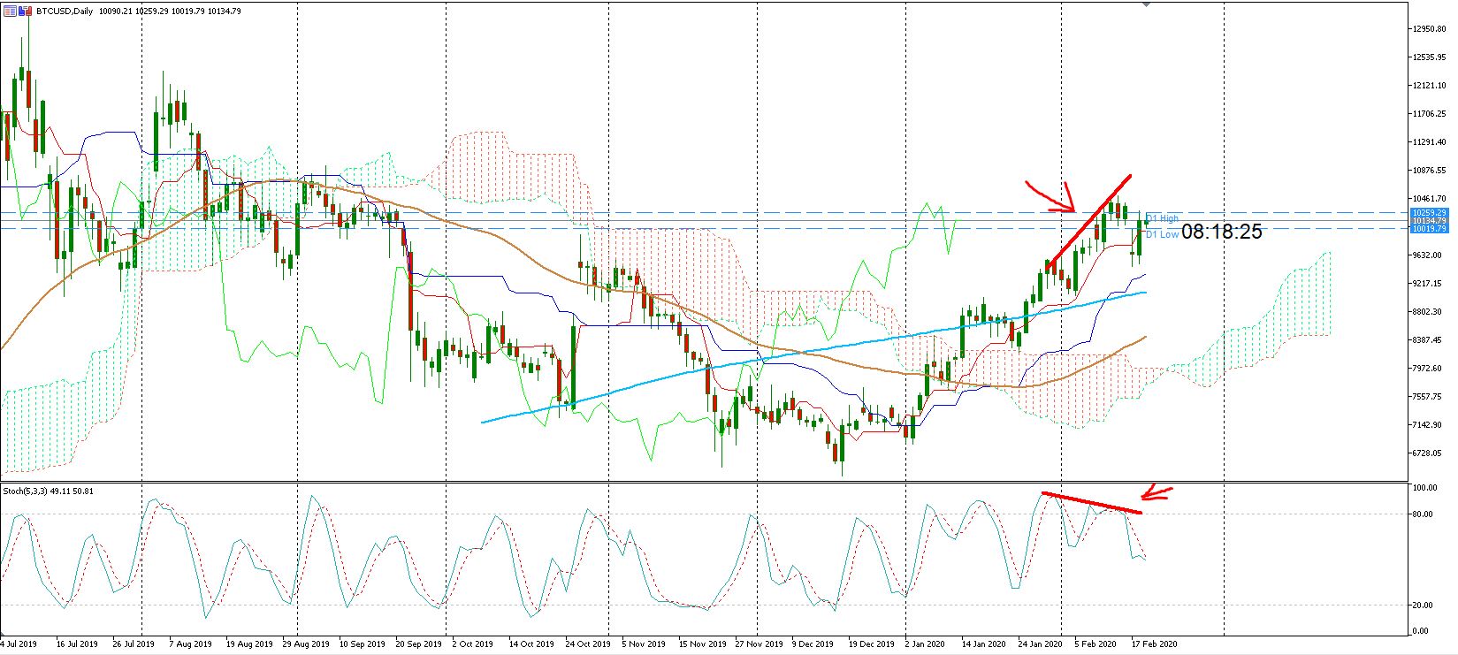Click the current price 10134.79 axis label
The height and width of the screenshot is (655, 1458).
[x=1429, y=221]
